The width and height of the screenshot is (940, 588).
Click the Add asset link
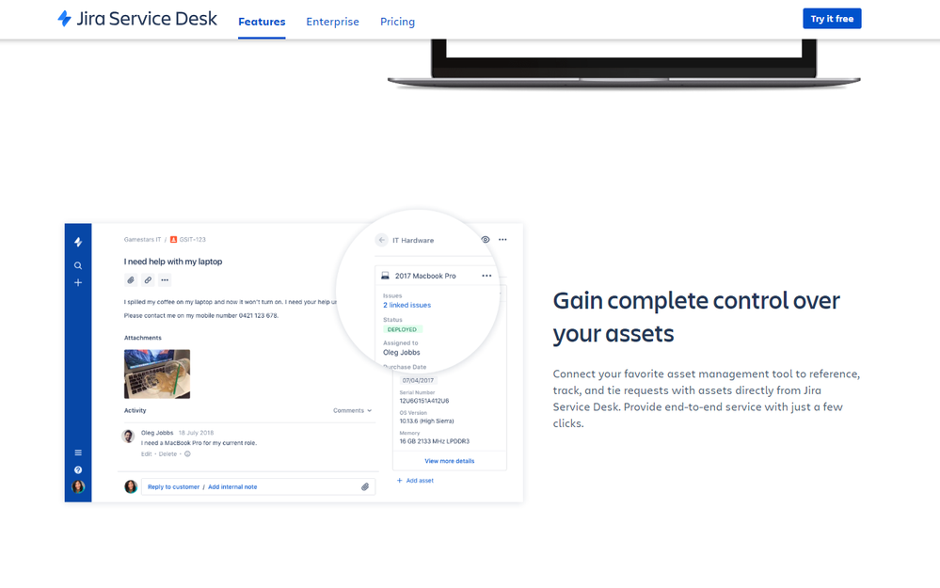[x=416, y=481]
